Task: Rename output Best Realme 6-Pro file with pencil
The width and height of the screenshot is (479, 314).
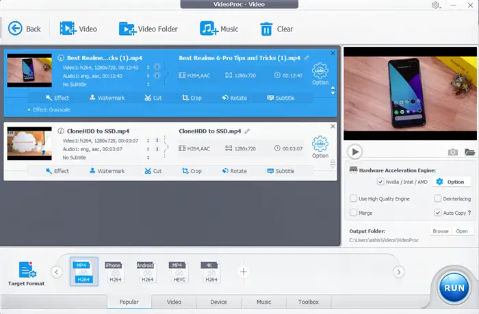Action: (x=307, y=57)
